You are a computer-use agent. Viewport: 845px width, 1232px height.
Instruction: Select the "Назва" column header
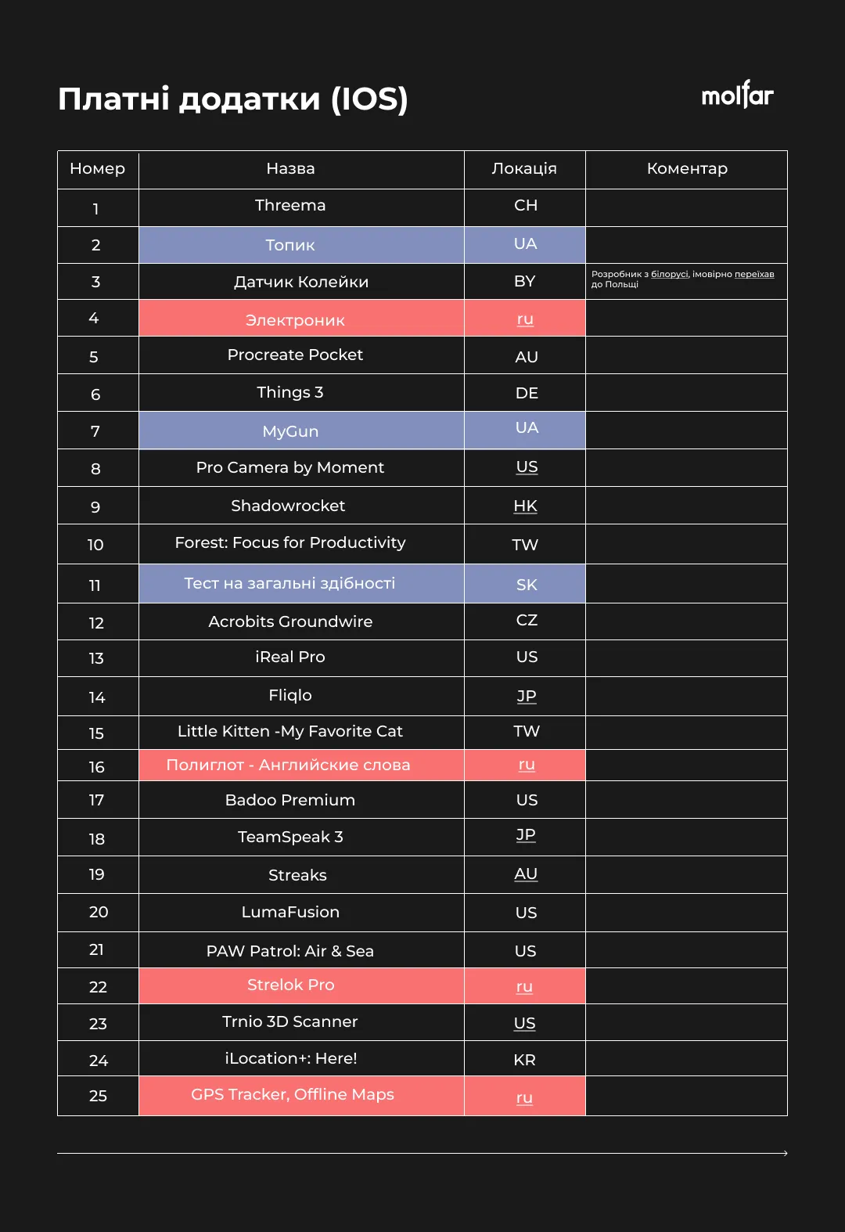[x=290, y=169]
